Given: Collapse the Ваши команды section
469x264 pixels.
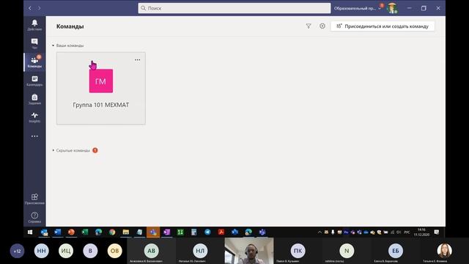Looking at the screenshot, I should [x=68, y=45].
